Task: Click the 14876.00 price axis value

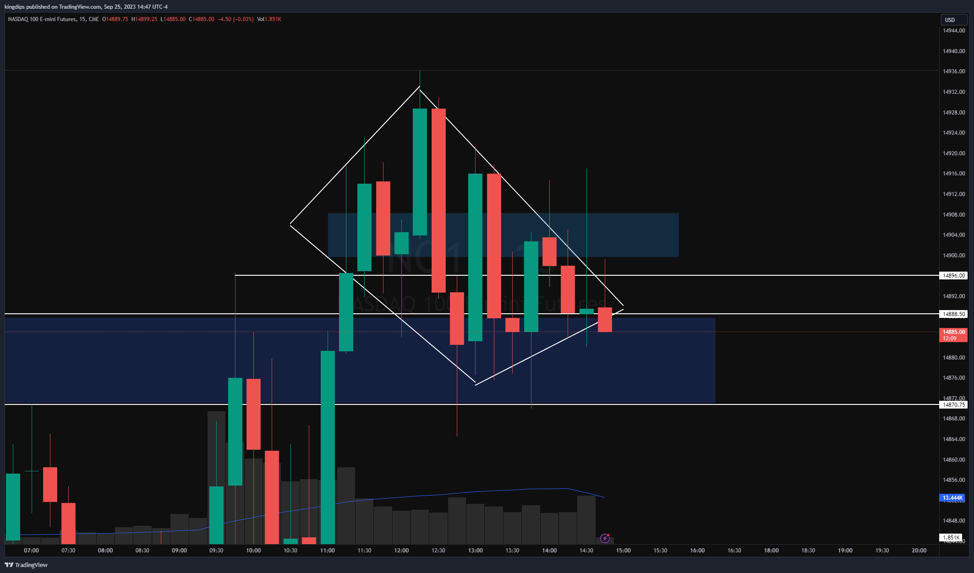Action: [x=954, y=377]
